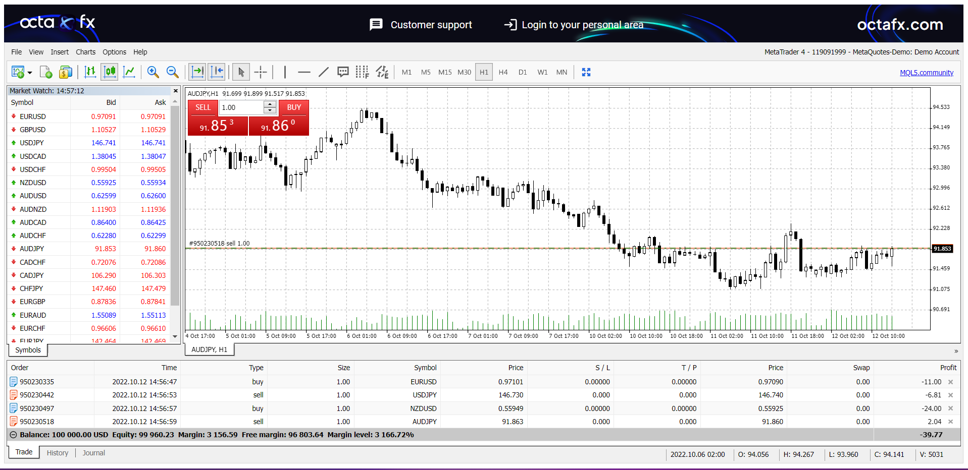Open the new chart dropdown arrow
The height and width of the screenshot is (470, 968).
[x=30, y=73]
